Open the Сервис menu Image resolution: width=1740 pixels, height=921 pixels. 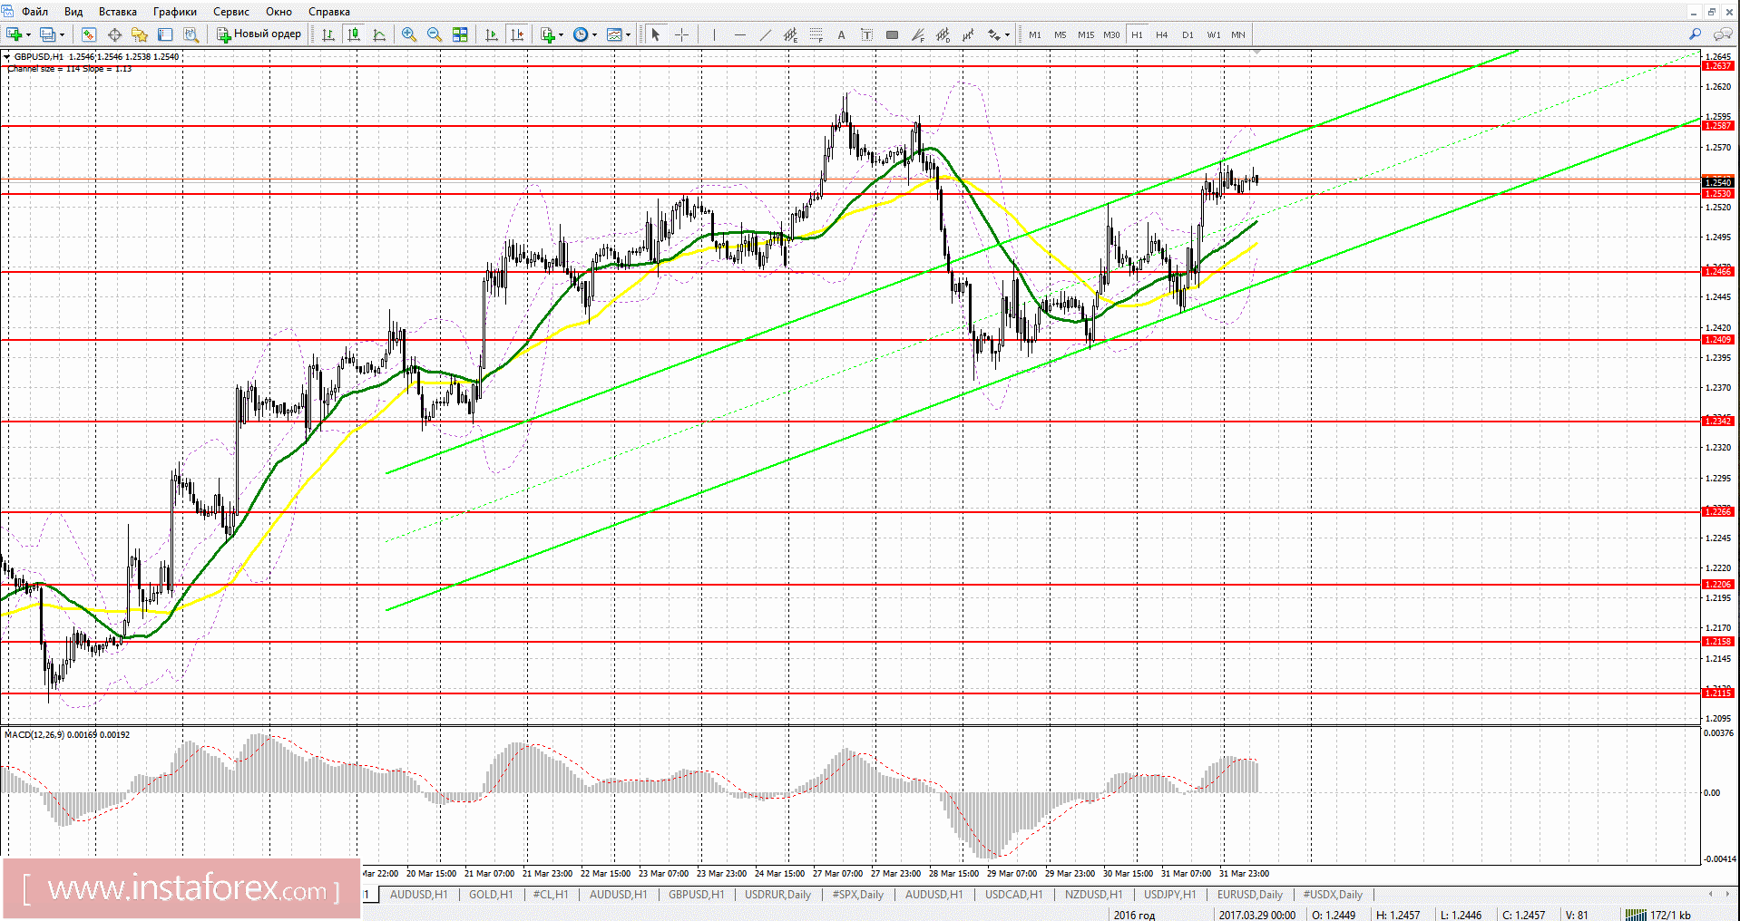(x=231, y=12)
